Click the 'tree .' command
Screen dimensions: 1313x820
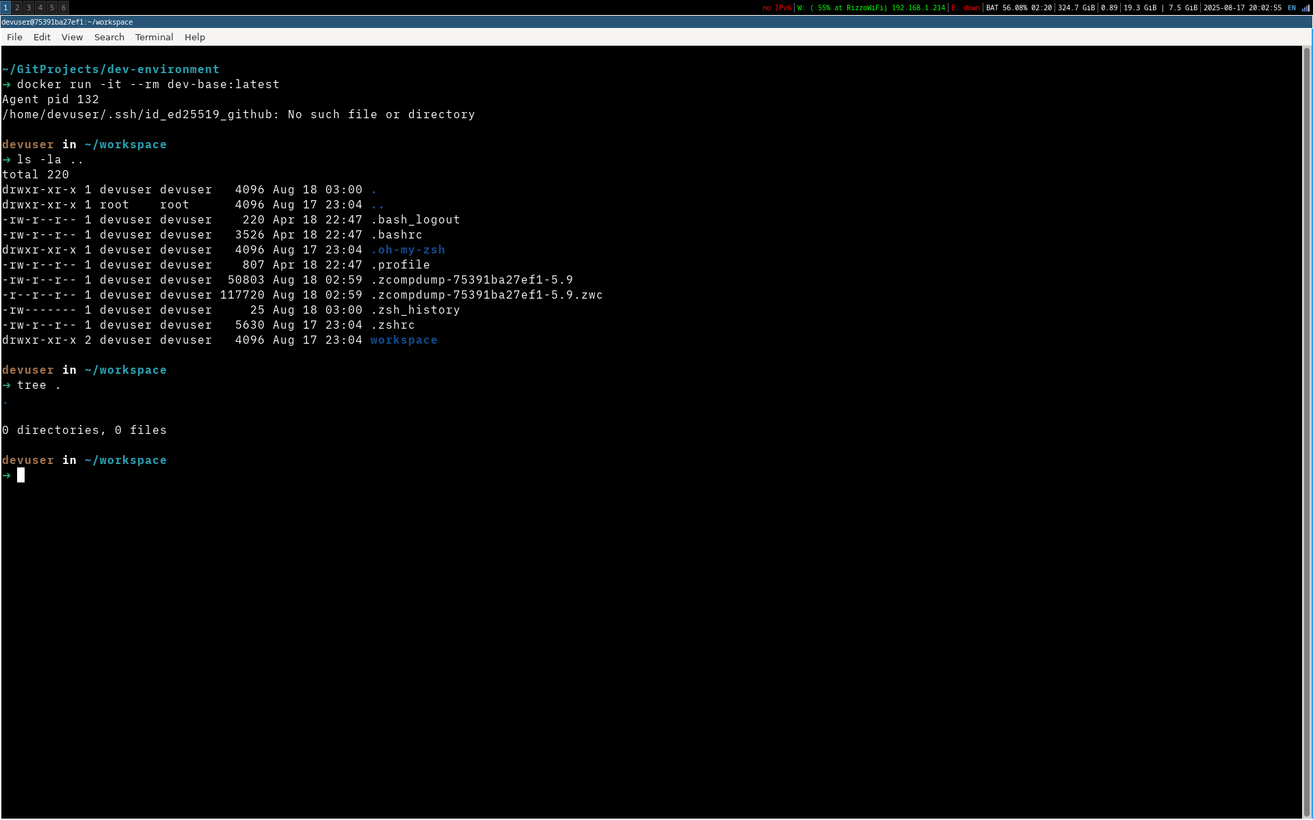tap(39, 385)
